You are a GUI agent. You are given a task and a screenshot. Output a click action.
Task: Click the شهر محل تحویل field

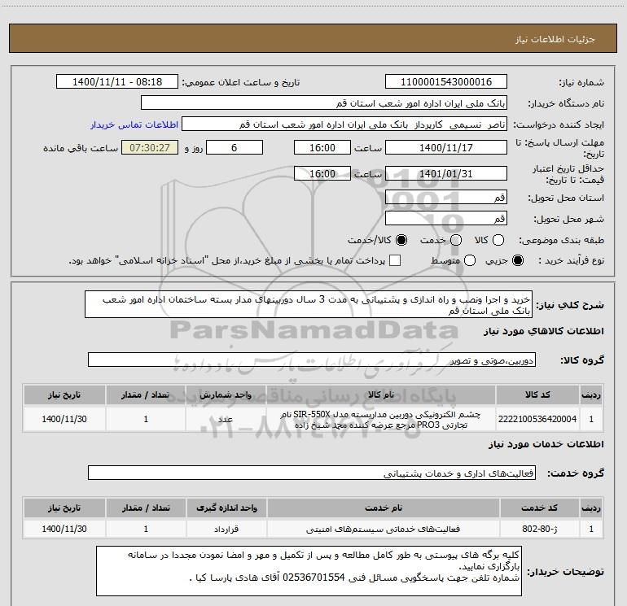[x=446, y=218]
